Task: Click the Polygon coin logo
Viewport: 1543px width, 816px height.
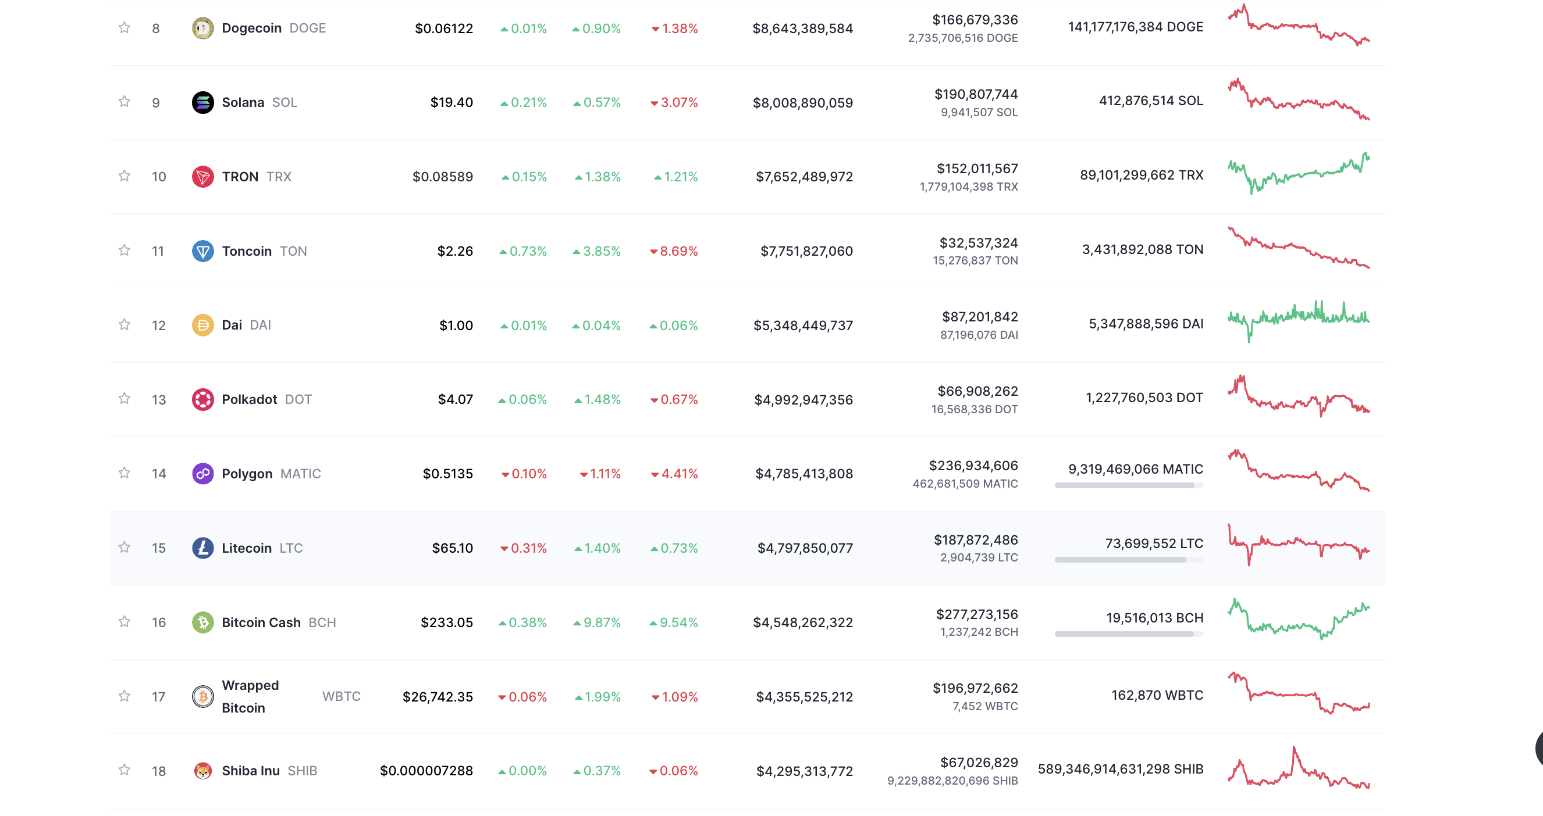Action: click(x=202, y=473)
